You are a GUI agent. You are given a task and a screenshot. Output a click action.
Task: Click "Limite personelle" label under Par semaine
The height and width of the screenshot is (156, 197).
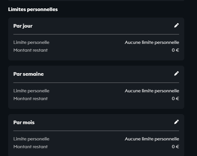[31, 91]
